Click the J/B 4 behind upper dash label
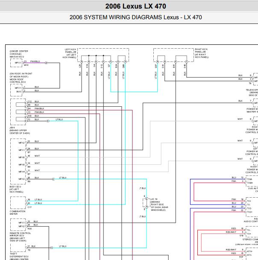This screenshot has width=258, height=260. point(20,130)
